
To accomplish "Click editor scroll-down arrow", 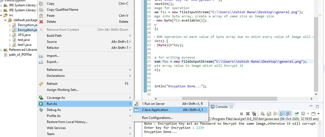I will [x=316, y=94].
